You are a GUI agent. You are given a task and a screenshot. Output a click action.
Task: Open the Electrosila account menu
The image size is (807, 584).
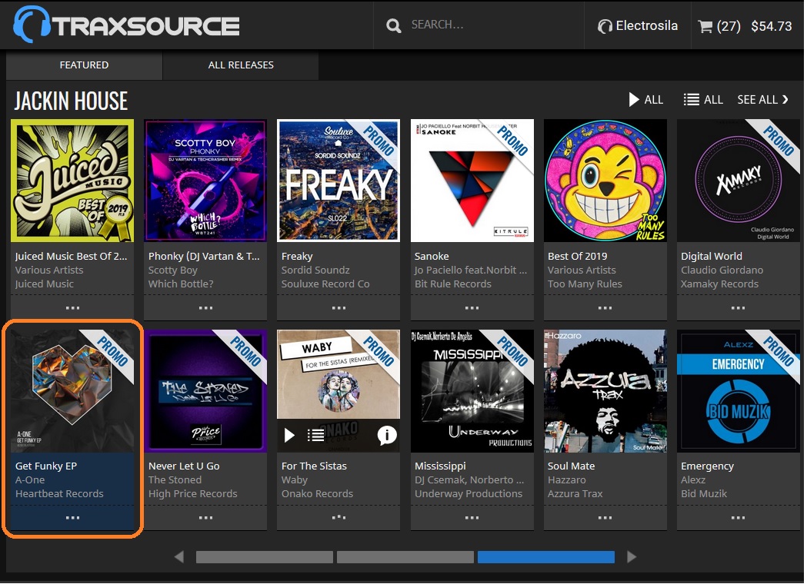(638, 25)
